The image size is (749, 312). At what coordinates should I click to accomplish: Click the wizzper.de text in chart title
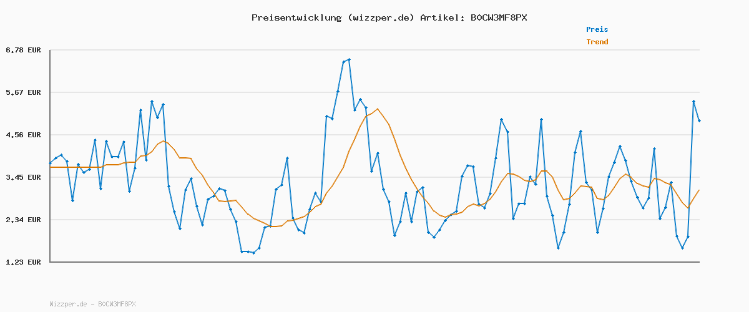(379, 17)
